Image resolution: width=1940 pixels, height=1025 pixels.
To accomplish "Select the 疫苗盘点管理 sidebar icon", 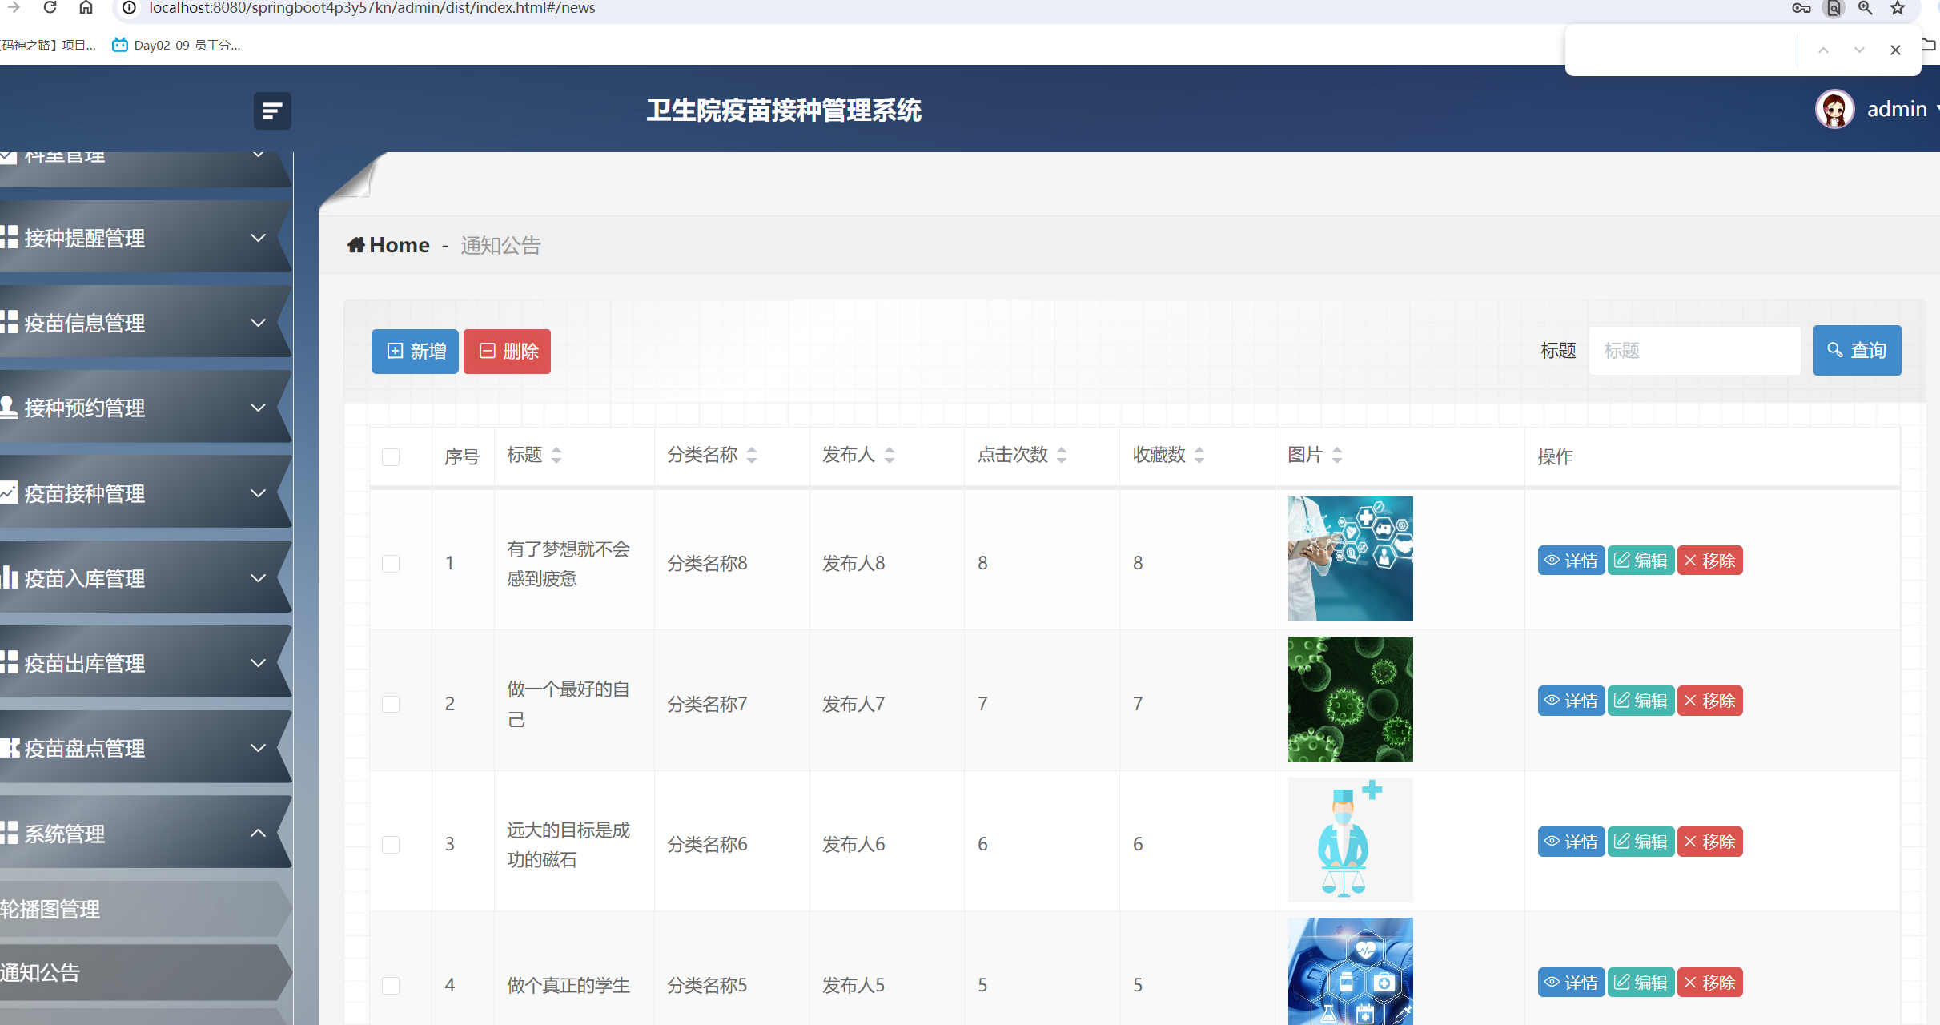I will pyautogui.click(x=10, y=747).
